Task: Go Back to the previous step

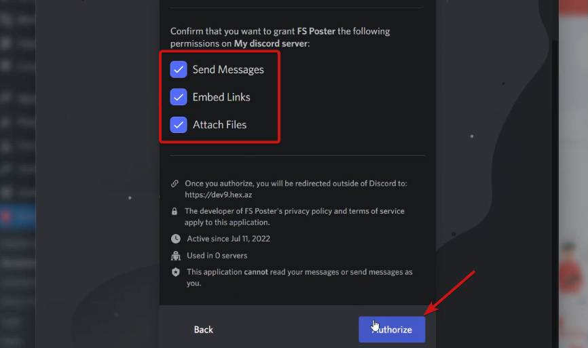Action: tap(203, 330)
